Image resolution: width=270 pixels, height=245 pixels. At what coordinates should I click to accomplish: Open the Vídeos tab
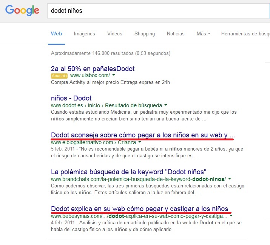(115, 33)
